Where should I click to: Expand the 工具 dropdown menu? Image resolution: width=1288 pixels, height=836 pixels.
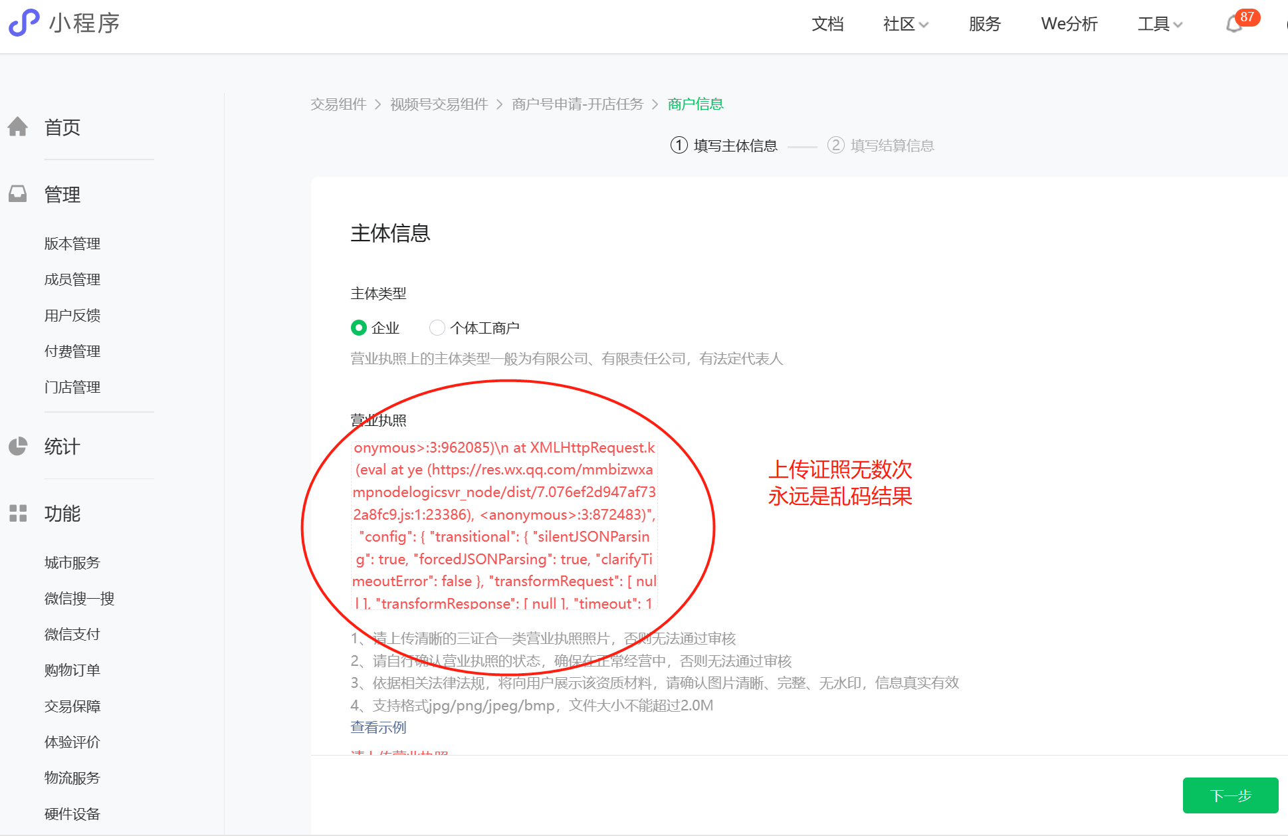1160,24
